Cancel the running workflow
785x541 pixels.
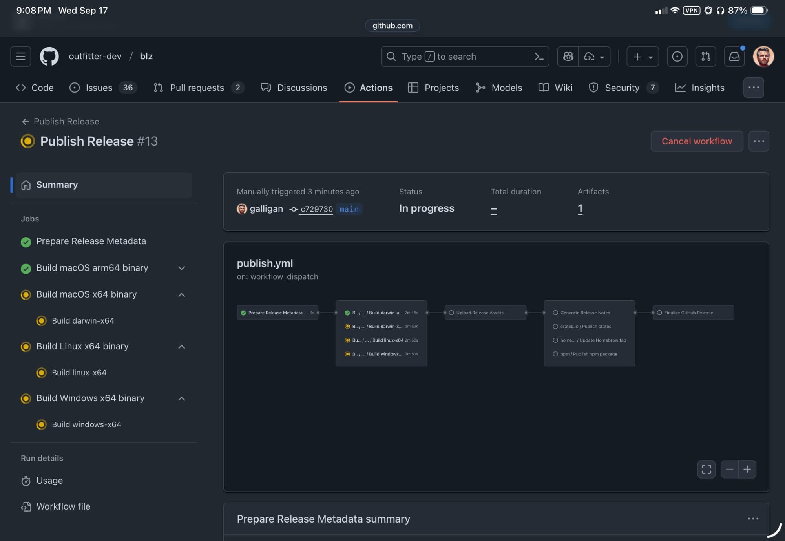(696, 141)
